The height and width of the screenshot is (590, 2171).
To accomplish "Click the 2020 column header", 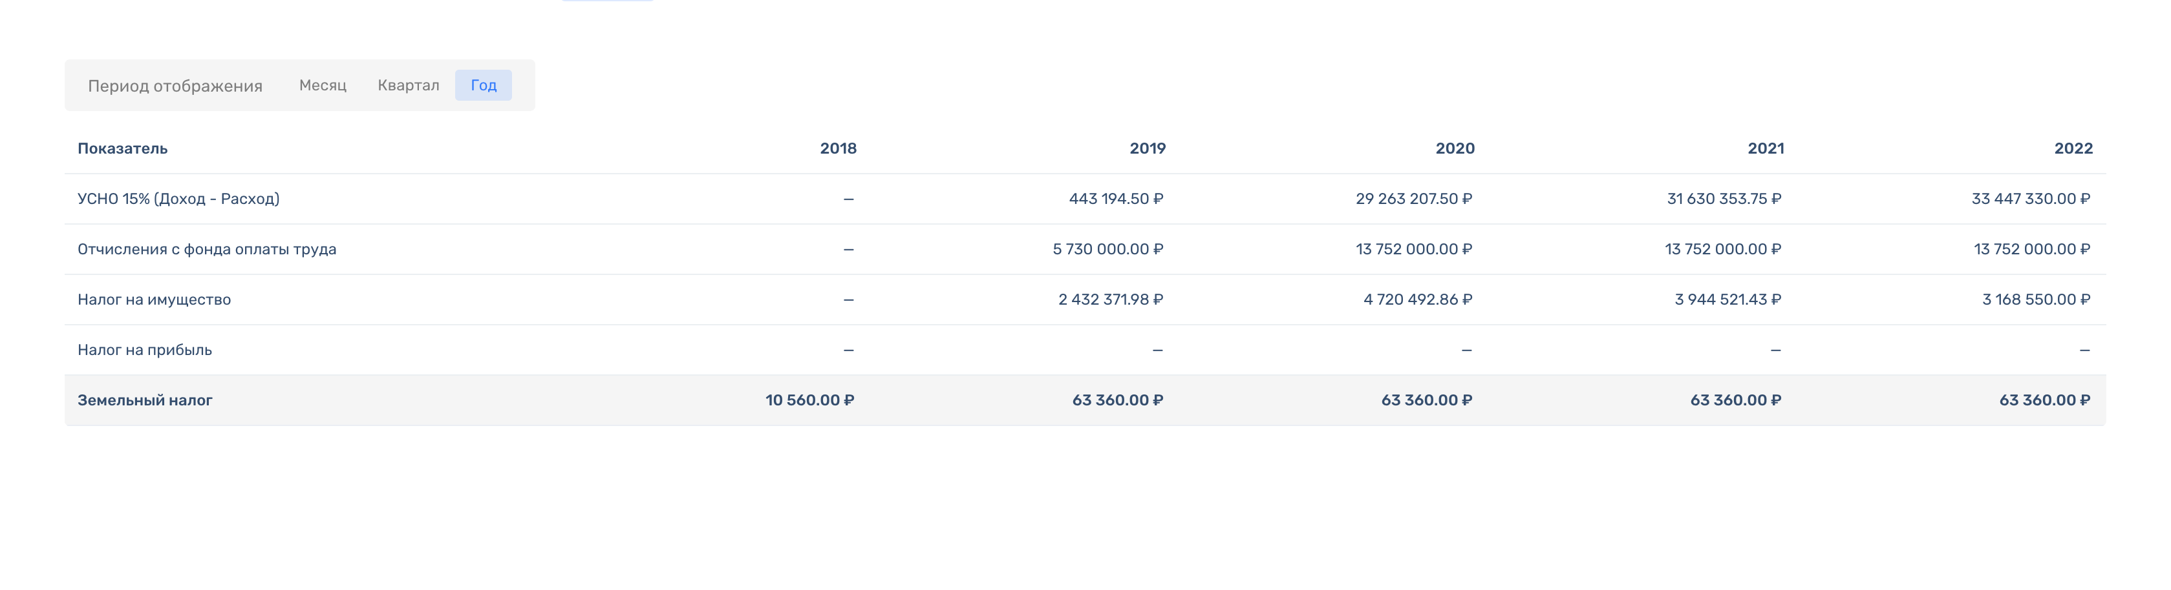I will coord(1455,148).
